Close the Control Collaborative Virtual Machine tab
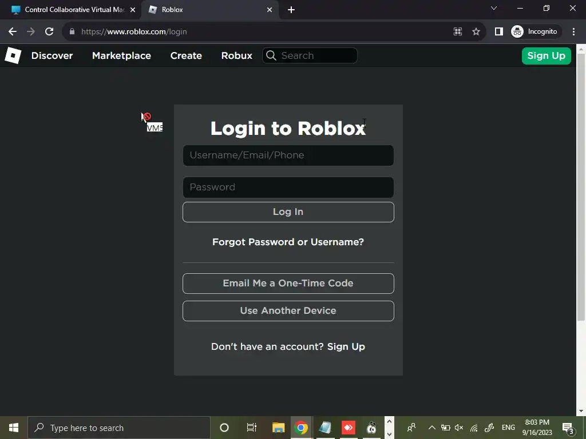586x439 pixels. (x=133, y=10)
